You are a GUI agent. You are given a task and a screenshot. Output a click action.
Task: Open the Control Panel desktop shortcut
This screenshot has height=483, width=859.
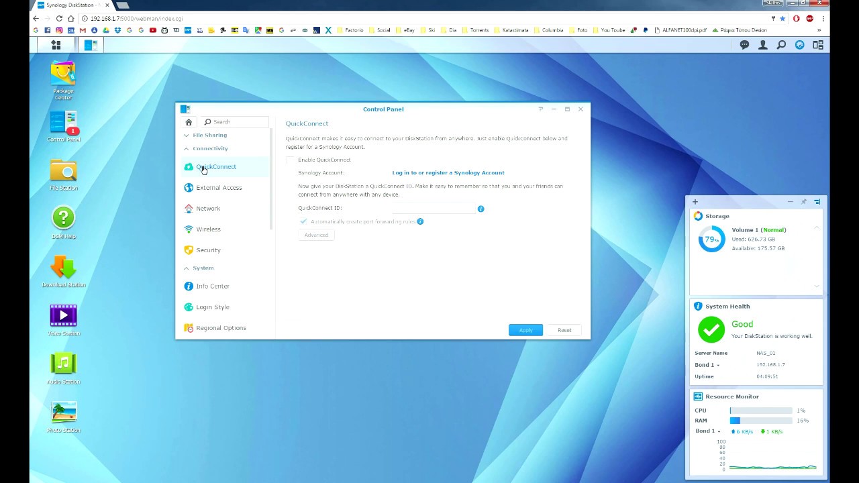click(x=63, y=127)
